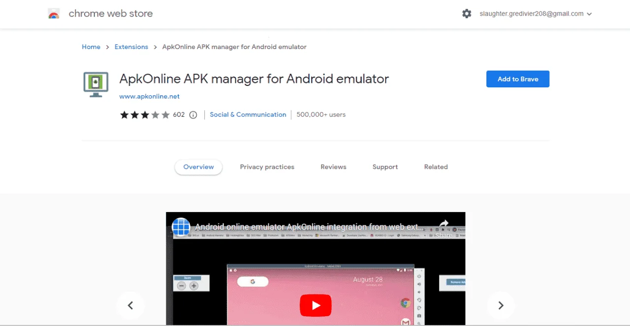Screen dimensions: 630x326
Task: Go to Home breadcrumb link
Action: click(x=91, y=47)
